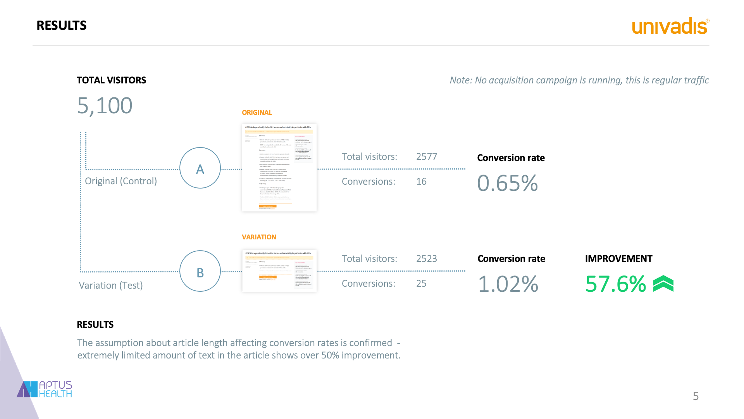
Task: Click the circled B icon
Action: tap(200, 271)
